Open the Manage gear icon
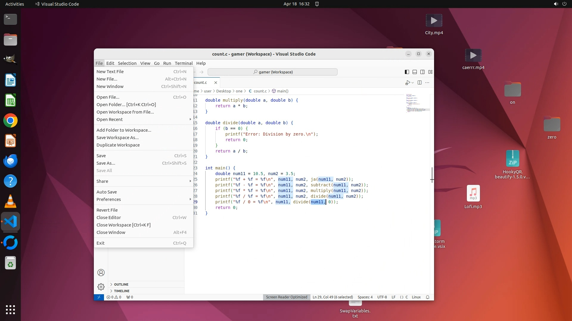This screenshot has width=572, height=321. pyautogui.click(x=101, y=287)
